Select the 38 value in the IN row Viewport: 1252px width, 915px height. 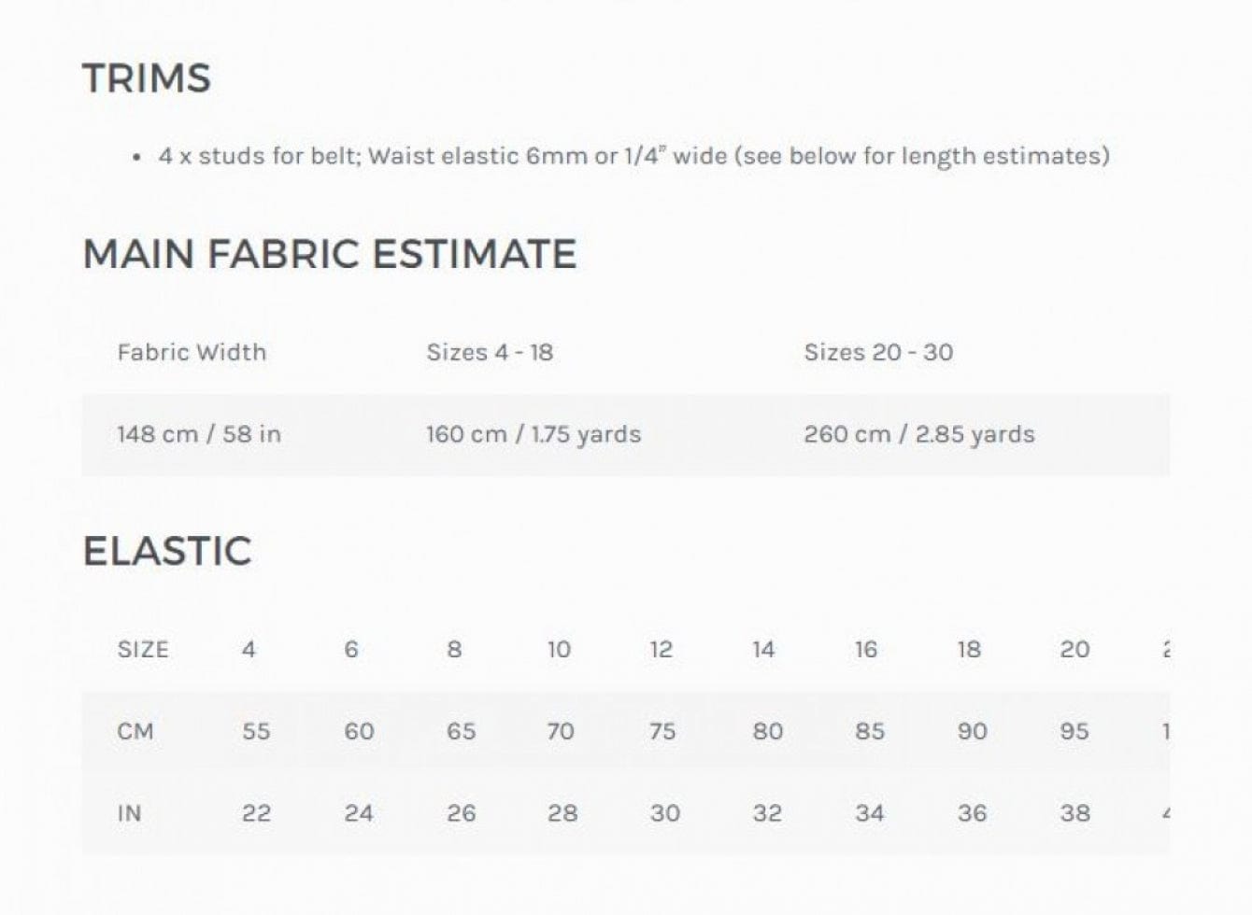point(1074,813)
